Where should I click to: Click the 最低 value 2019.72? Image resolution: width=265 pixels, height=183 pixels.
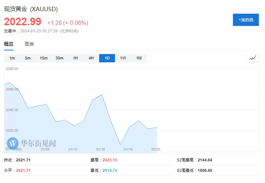pyautogui.click(x=110, y=170)
